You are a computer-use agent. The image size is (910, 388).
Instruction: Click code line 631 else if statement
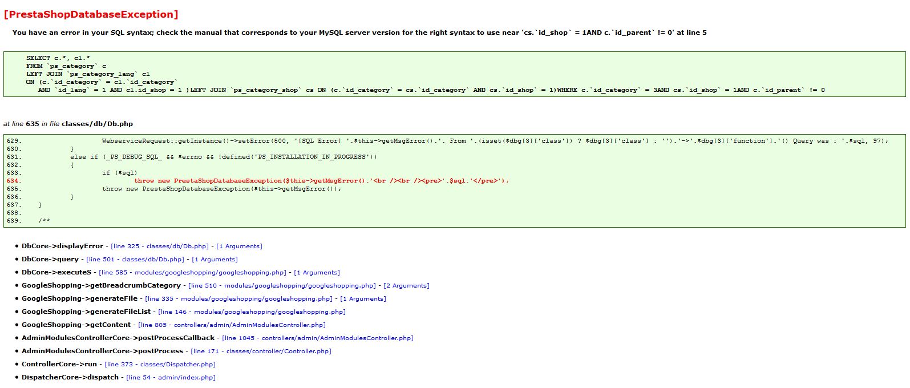pyautogui.click(x=224, y=157)
